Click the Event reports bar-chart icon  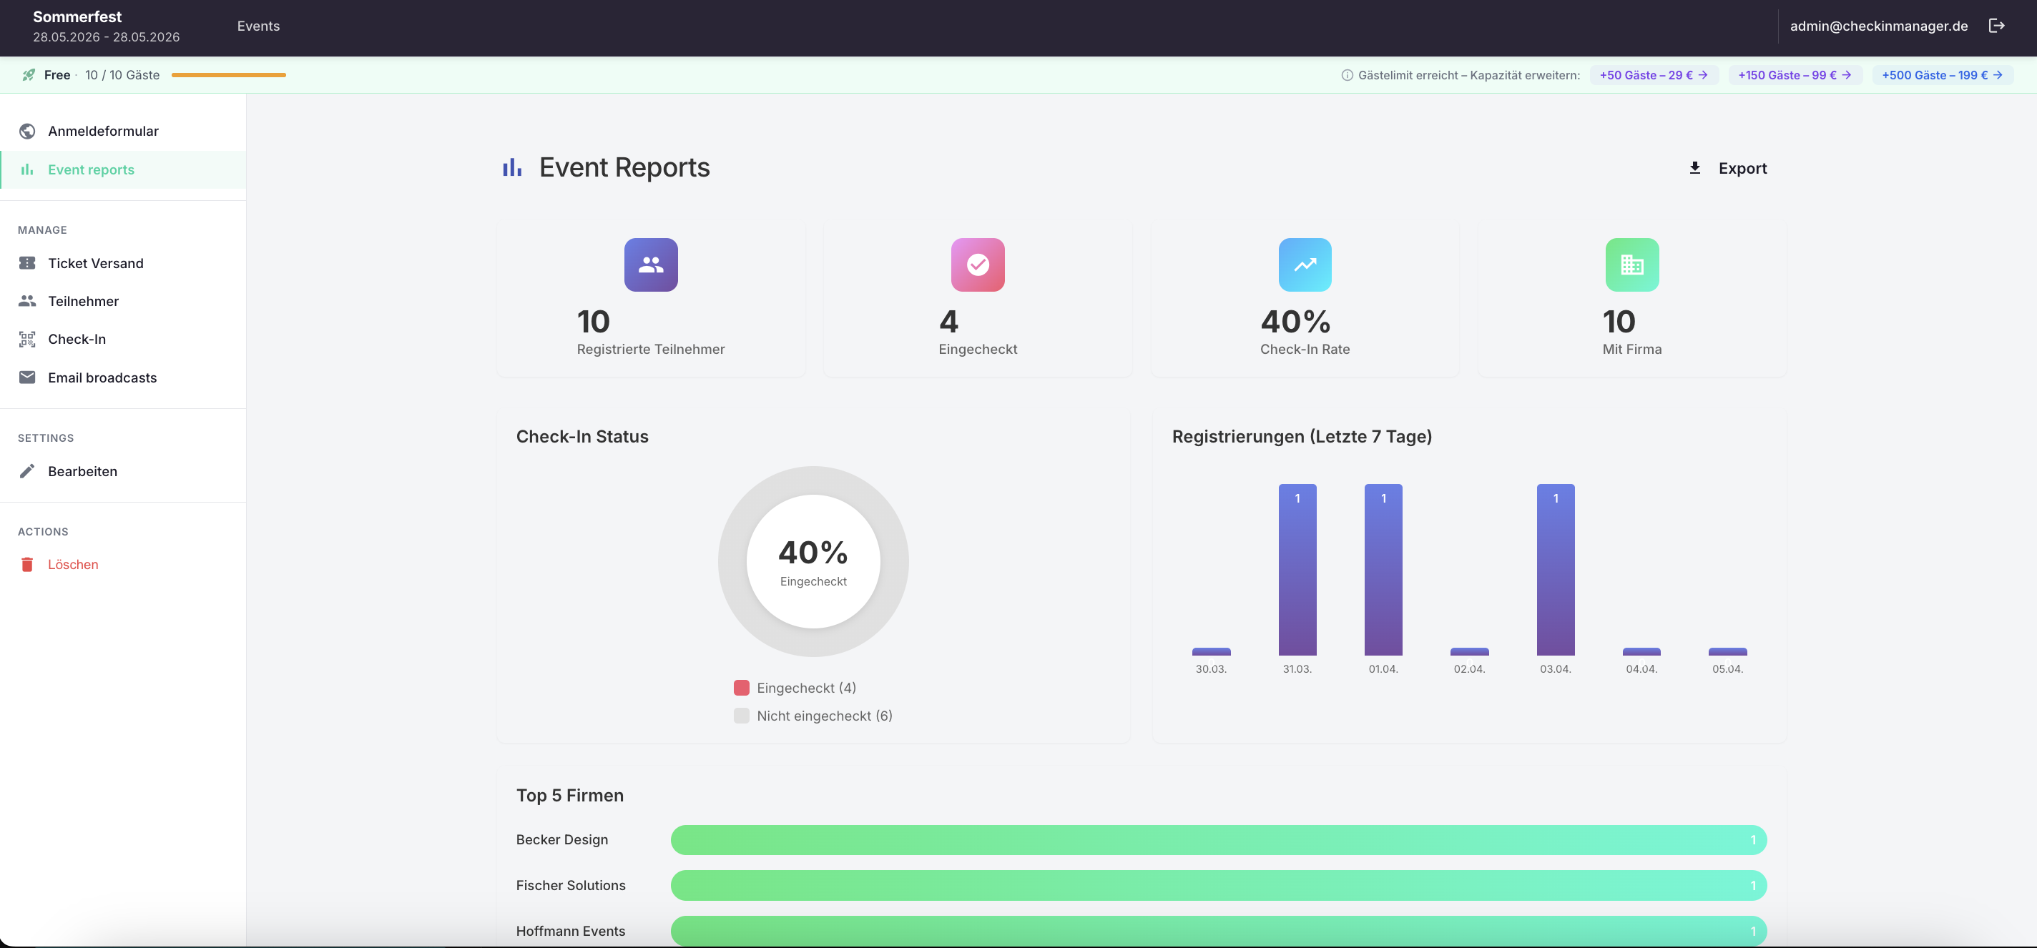[x=27, y=169]
